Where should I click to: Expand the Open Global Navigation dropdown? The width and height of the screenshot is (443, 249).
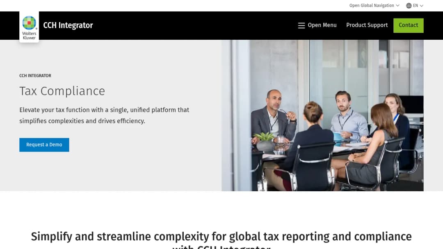pyautogui.click(x=374, y=6)
